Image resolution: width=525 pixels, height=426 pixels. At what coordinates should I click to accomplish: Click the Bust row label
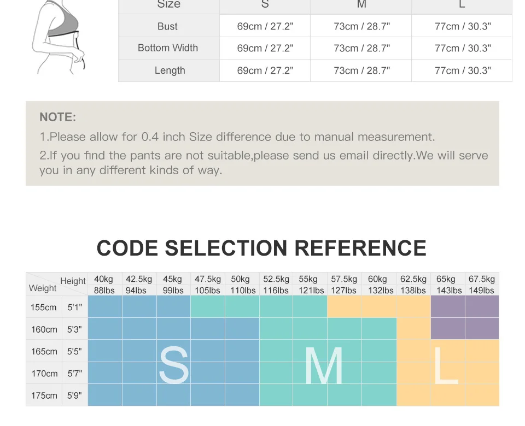coord(168,26)
